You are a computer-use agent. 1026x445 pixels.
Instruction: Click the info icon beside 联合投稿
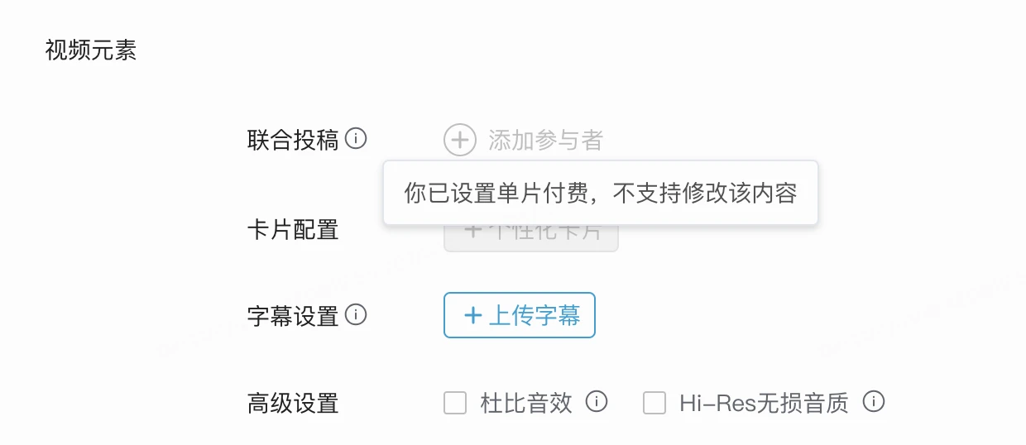[x=356, y=139]
